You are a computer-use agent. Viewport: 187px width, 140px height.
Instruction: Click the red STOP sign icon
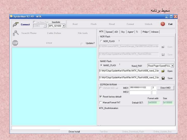tap(15, 43)
